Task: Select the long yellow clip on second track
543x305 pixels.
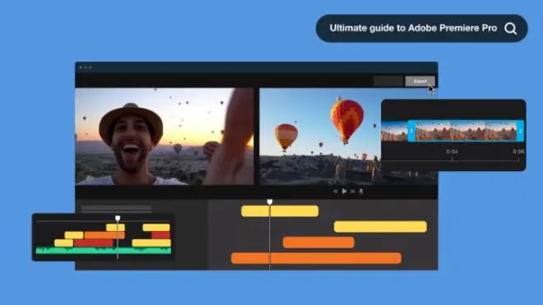Action: click(380, 227)
